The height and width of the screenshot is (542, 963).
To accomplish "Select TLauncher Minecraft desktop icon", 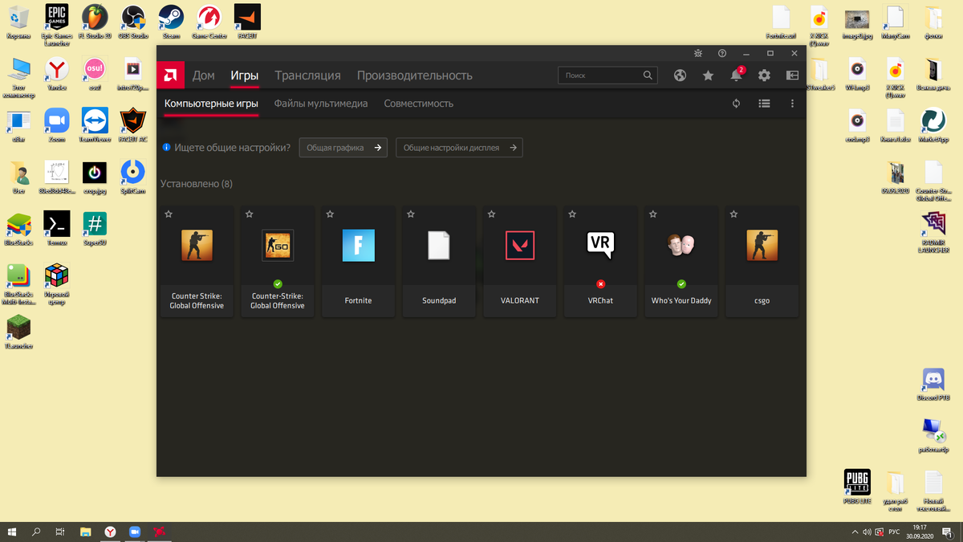I will (18, 332).
